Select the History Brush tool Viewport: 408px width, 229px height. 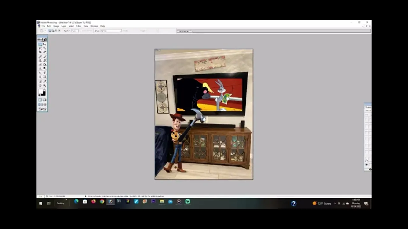(x=45, y=60)
